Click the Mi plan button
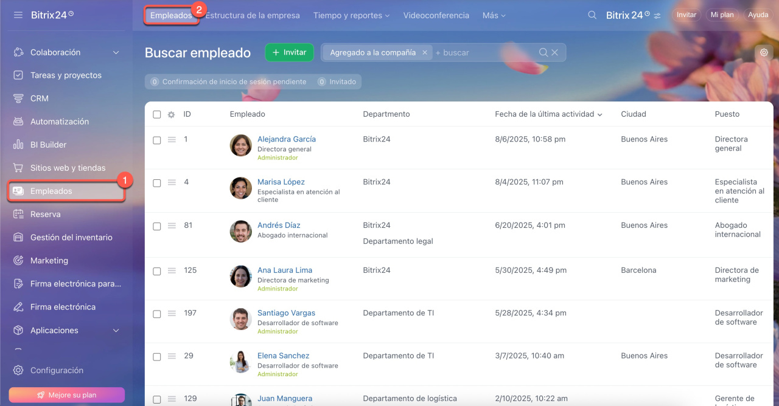 [x=722, y=15]
